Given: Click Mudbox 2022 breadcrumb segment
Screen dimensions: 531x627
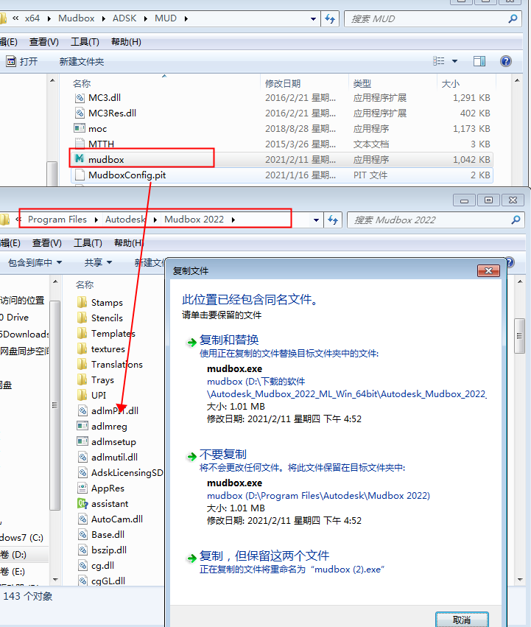Looking at the screenshot, I should pyautogui.click(x=194, y=220).
